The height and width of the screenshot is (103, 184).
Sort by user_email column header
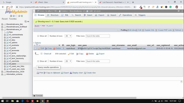pos(132,45)
